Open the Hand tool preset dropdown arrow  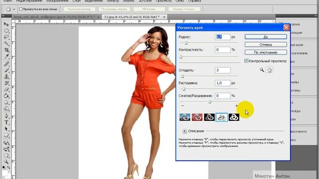tap(14, 9)
